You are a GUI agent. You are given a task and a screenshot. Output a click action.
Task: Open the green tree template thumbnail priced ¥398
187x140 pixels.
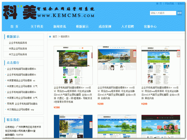point(73,65)
